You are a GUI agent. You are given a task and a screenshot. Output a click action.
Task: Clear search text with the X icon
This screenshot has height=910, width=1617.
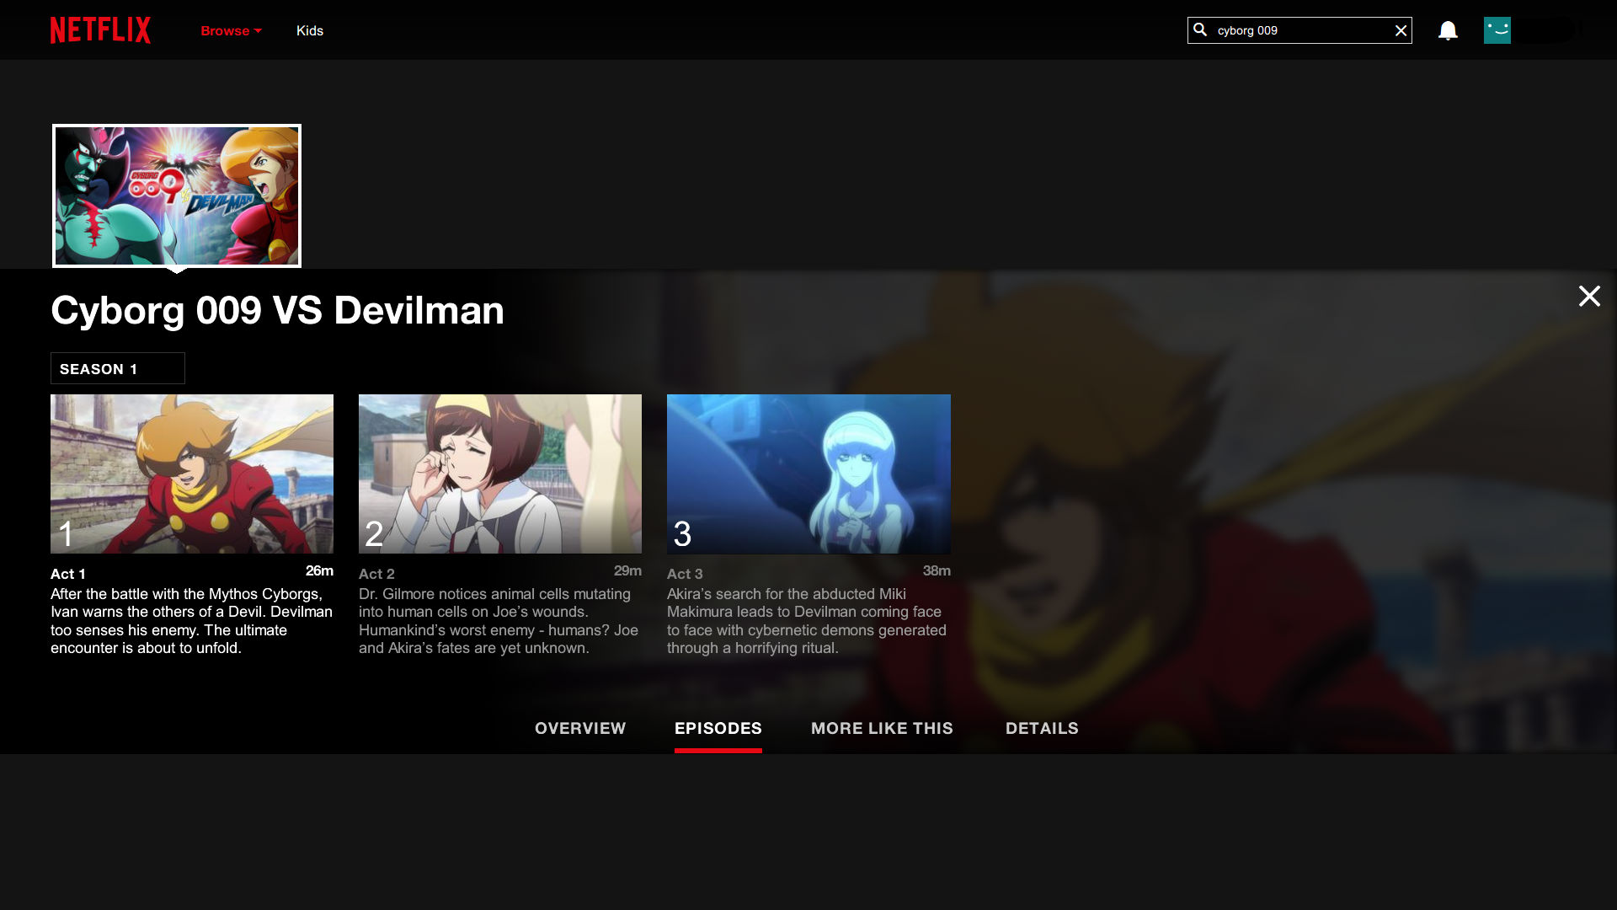(x=1401, y=31)
